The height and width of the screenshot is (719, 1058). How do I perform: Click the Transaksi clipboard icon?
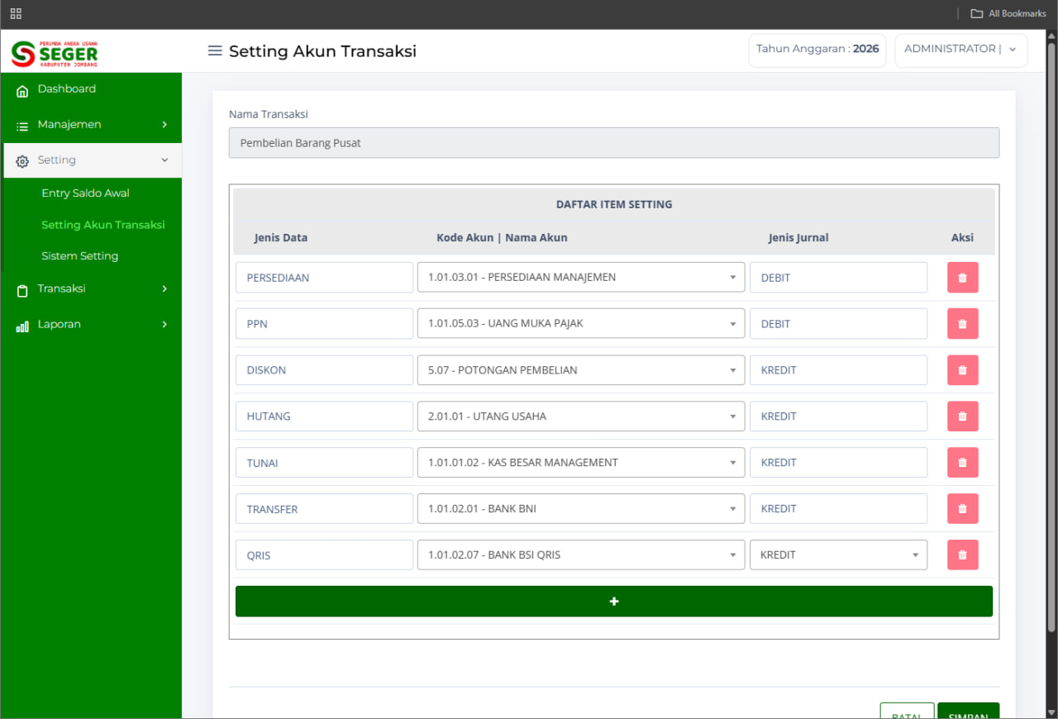click(x=22, y=290)
